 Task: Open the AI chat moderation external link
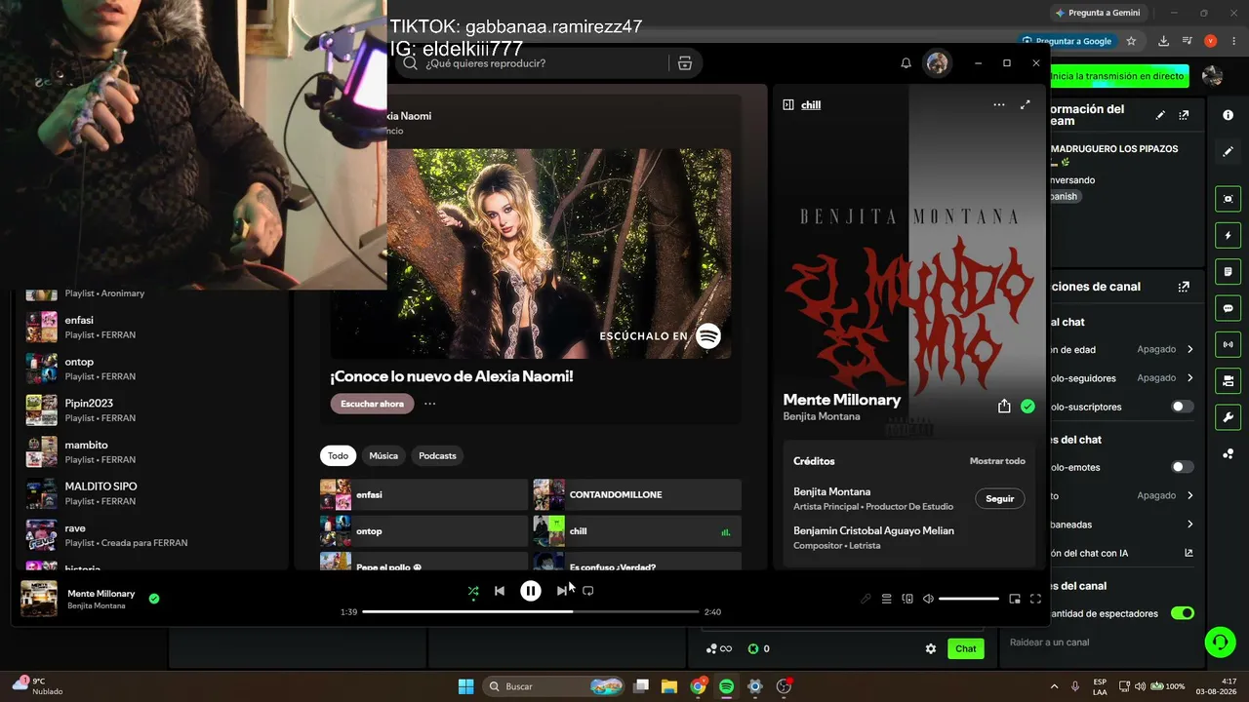pyautogui.click(x=1189, y=553)
